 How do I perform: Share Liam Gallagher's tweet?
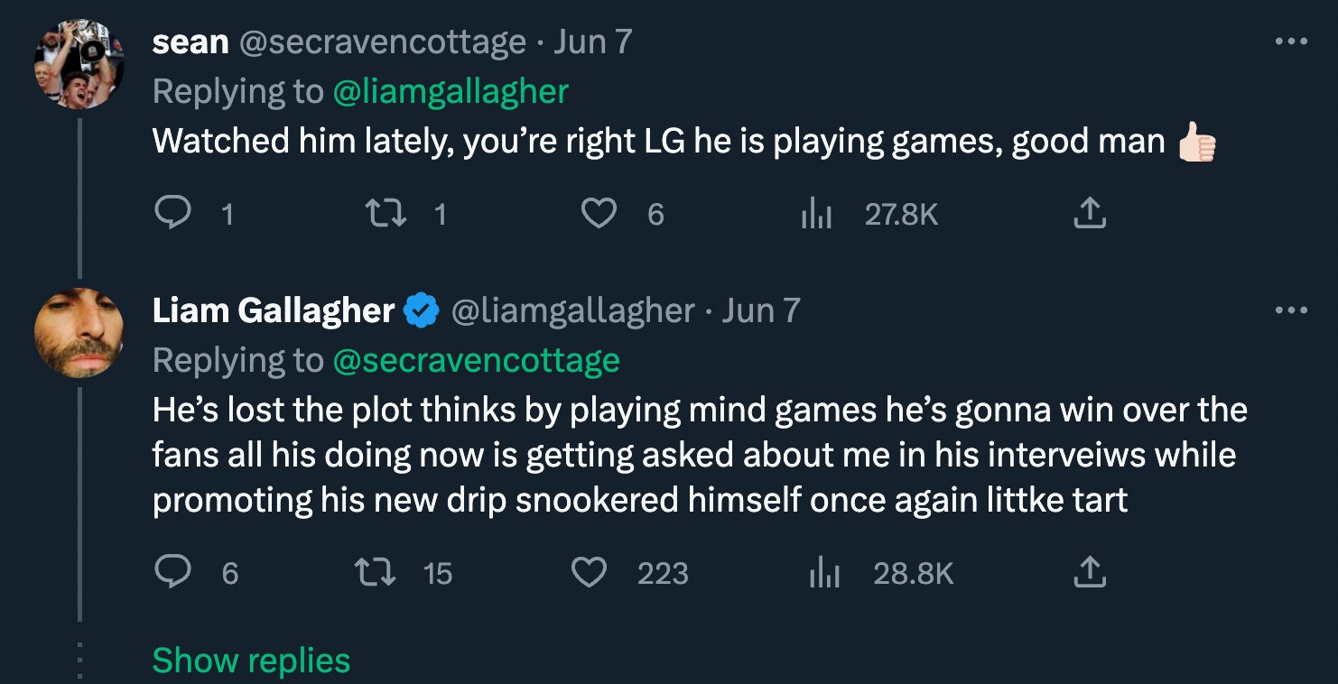pyautogui.click(x=1090, y=572)
